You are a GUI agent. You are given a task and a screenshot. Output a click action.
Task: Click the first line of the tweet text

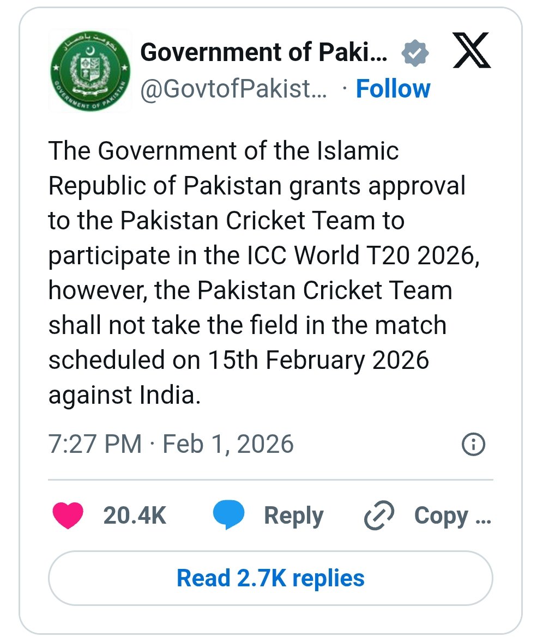coord(224,151)
